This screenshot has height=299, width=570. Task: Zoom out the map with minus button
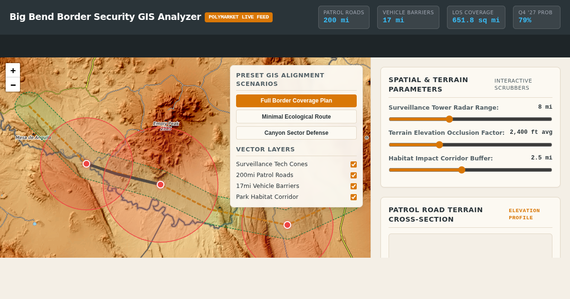click(13, 84)
